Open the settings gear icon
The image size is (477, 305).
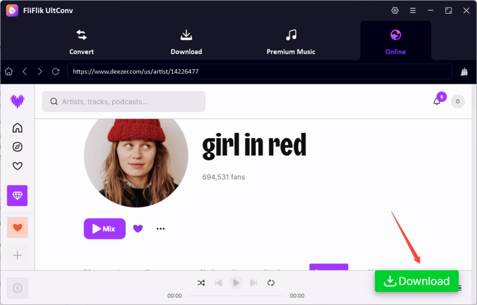395,11
